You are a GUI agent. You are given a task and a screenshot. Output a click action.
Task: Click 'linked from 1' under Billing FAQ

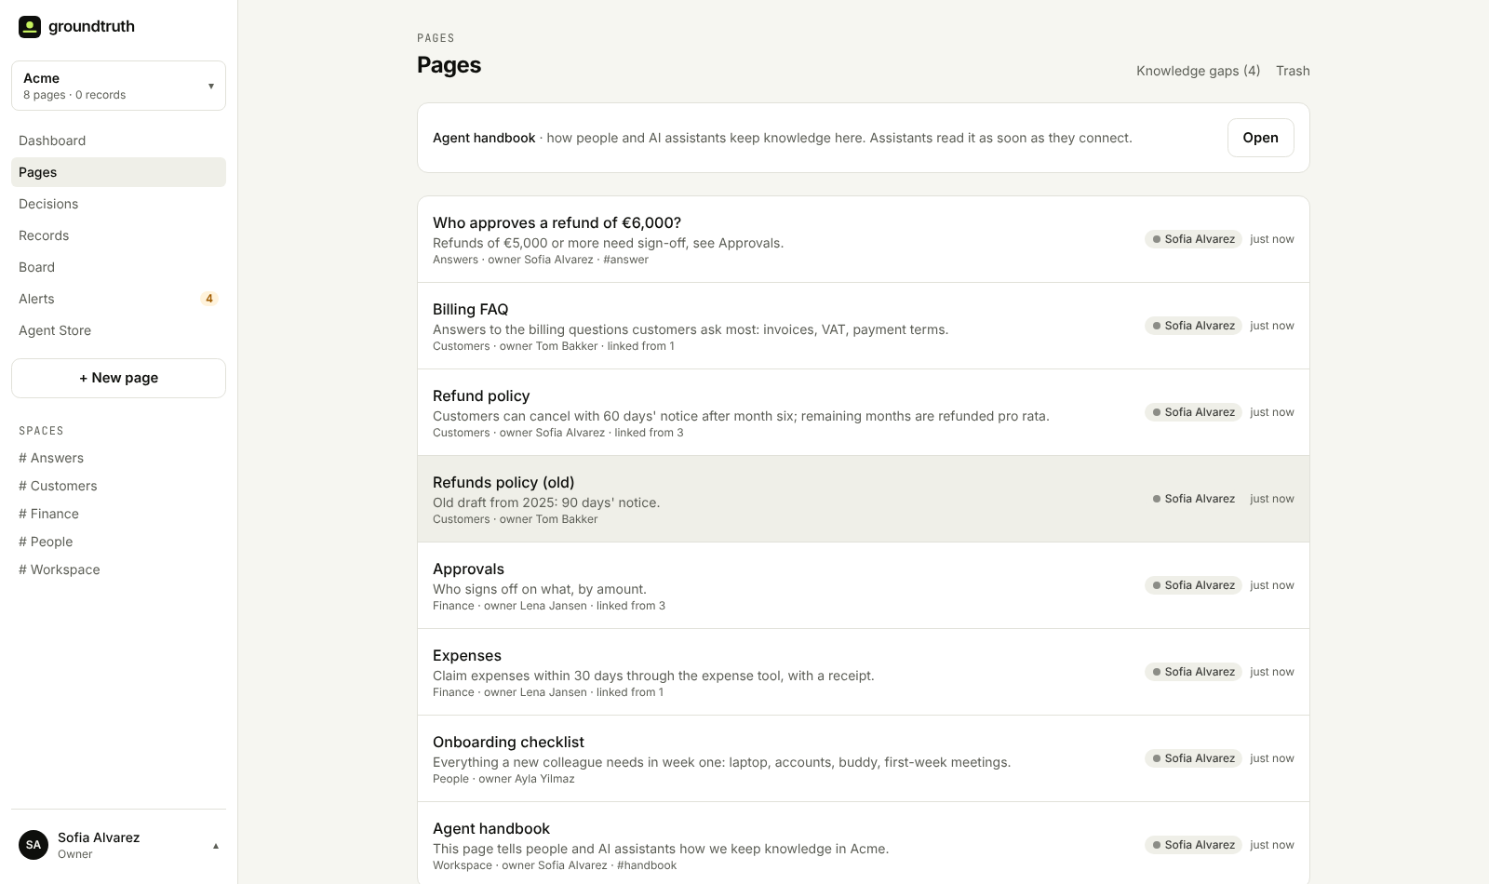point(641,346)
